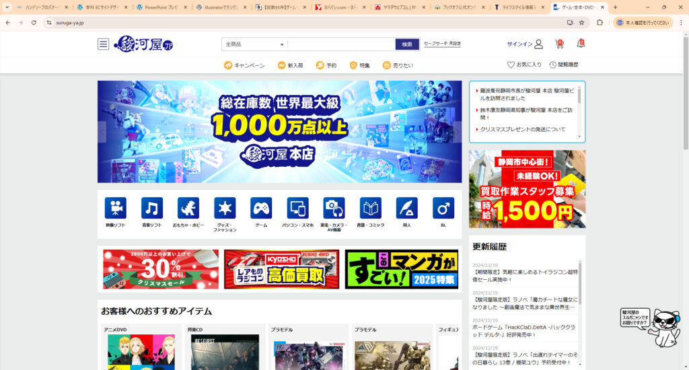Image resolution: width=689 pixels, height=370 pixels.
Task: Open the キャンペーン navigation menu item
Action: pos(244,65)
